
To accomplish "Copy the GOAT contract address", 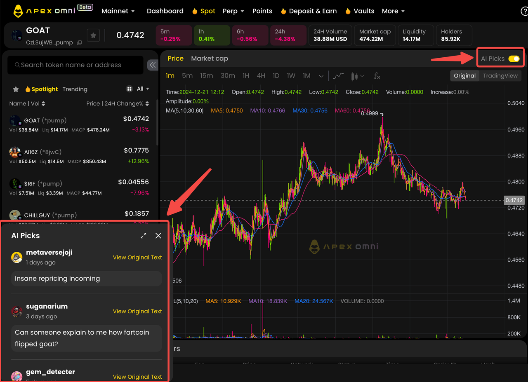I will (79, 42).
